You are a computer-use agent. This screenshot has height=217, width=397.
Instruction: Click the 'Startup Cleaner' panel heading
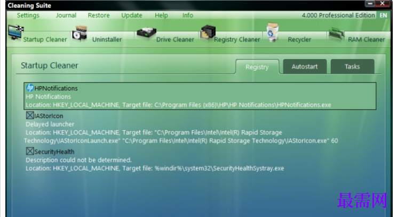point(50,65)
